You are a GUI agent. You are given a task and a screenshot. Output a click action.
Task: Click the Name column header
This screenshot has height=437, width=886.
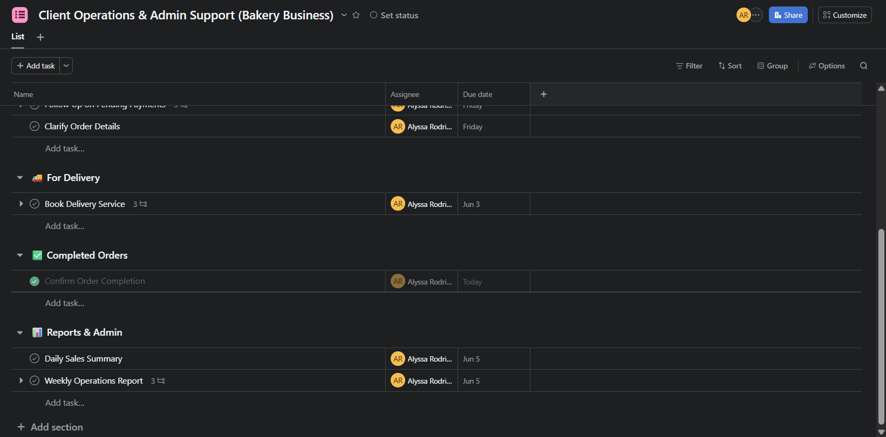click(198, 94)
